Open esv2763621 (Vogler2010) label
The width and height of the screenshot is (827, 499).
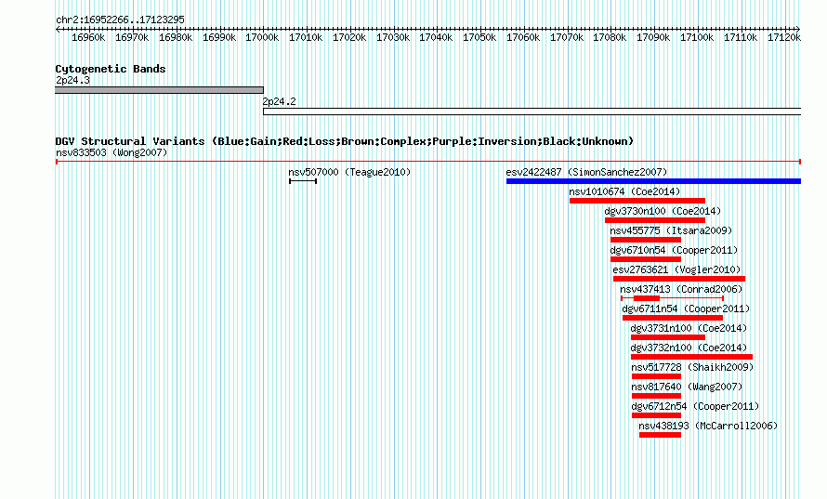click(676, 269)
